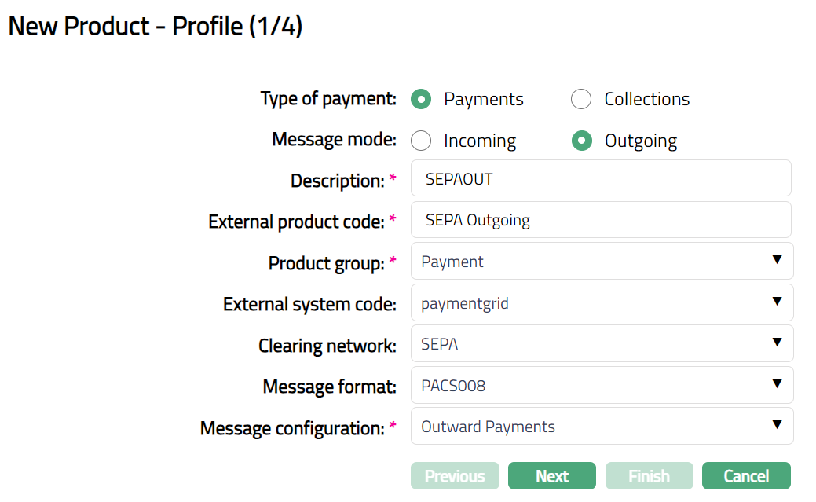Image resolution: width=816 pixels, height=502 pixels.
Task: Open the Product group dropdown
Action: point(601,262)
